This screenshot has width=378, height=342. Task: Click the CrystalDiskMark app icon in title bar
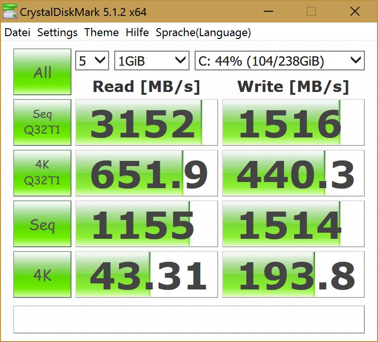[10, 11]
